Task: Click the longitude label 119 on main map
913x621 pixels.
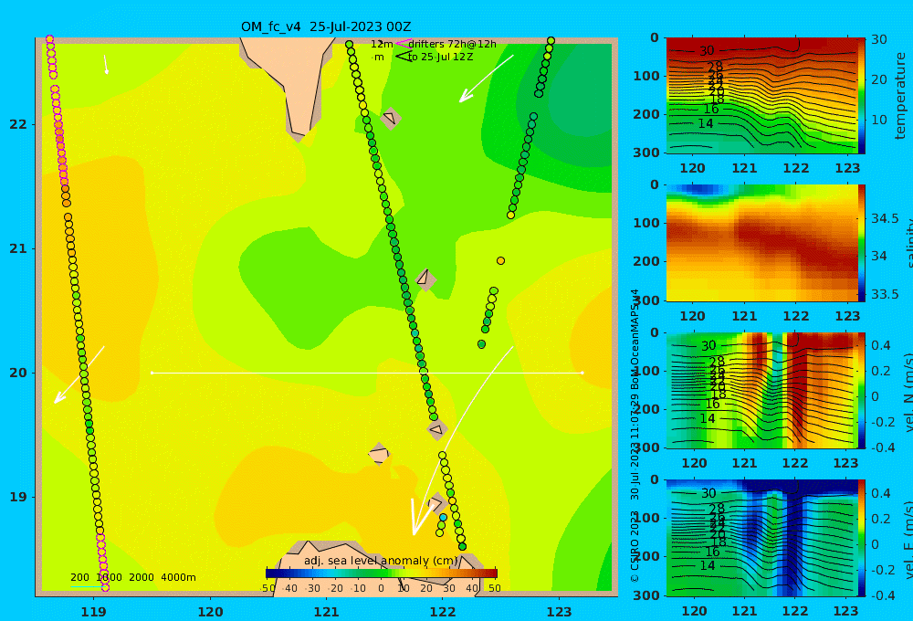Action: pyautogui.click(x=94, y=612)
